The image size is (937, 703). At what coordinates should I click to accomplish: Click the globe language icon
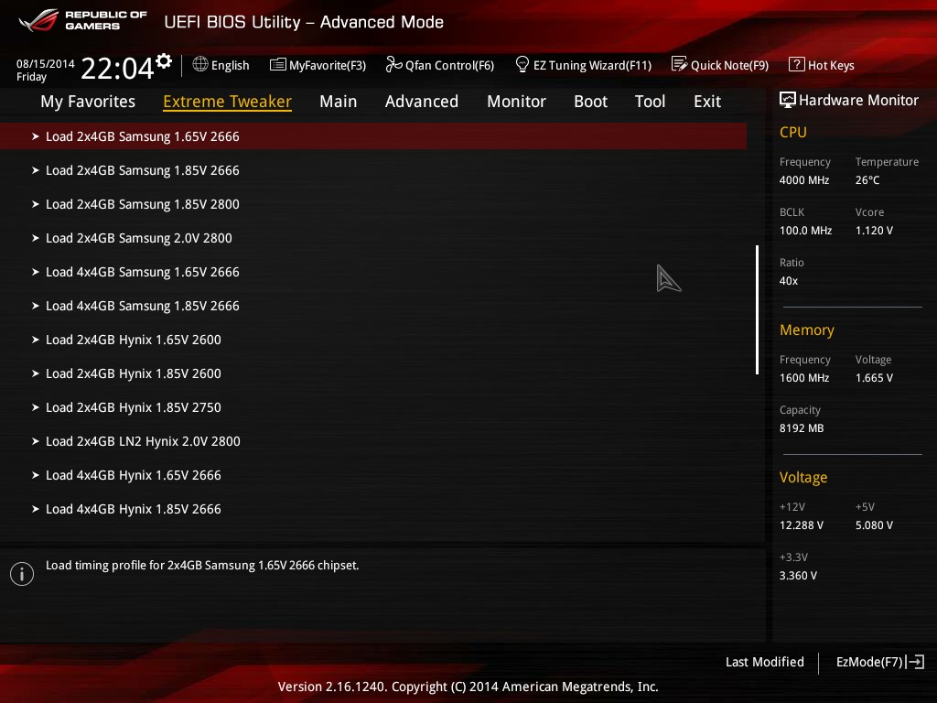(x=200, y=65)
